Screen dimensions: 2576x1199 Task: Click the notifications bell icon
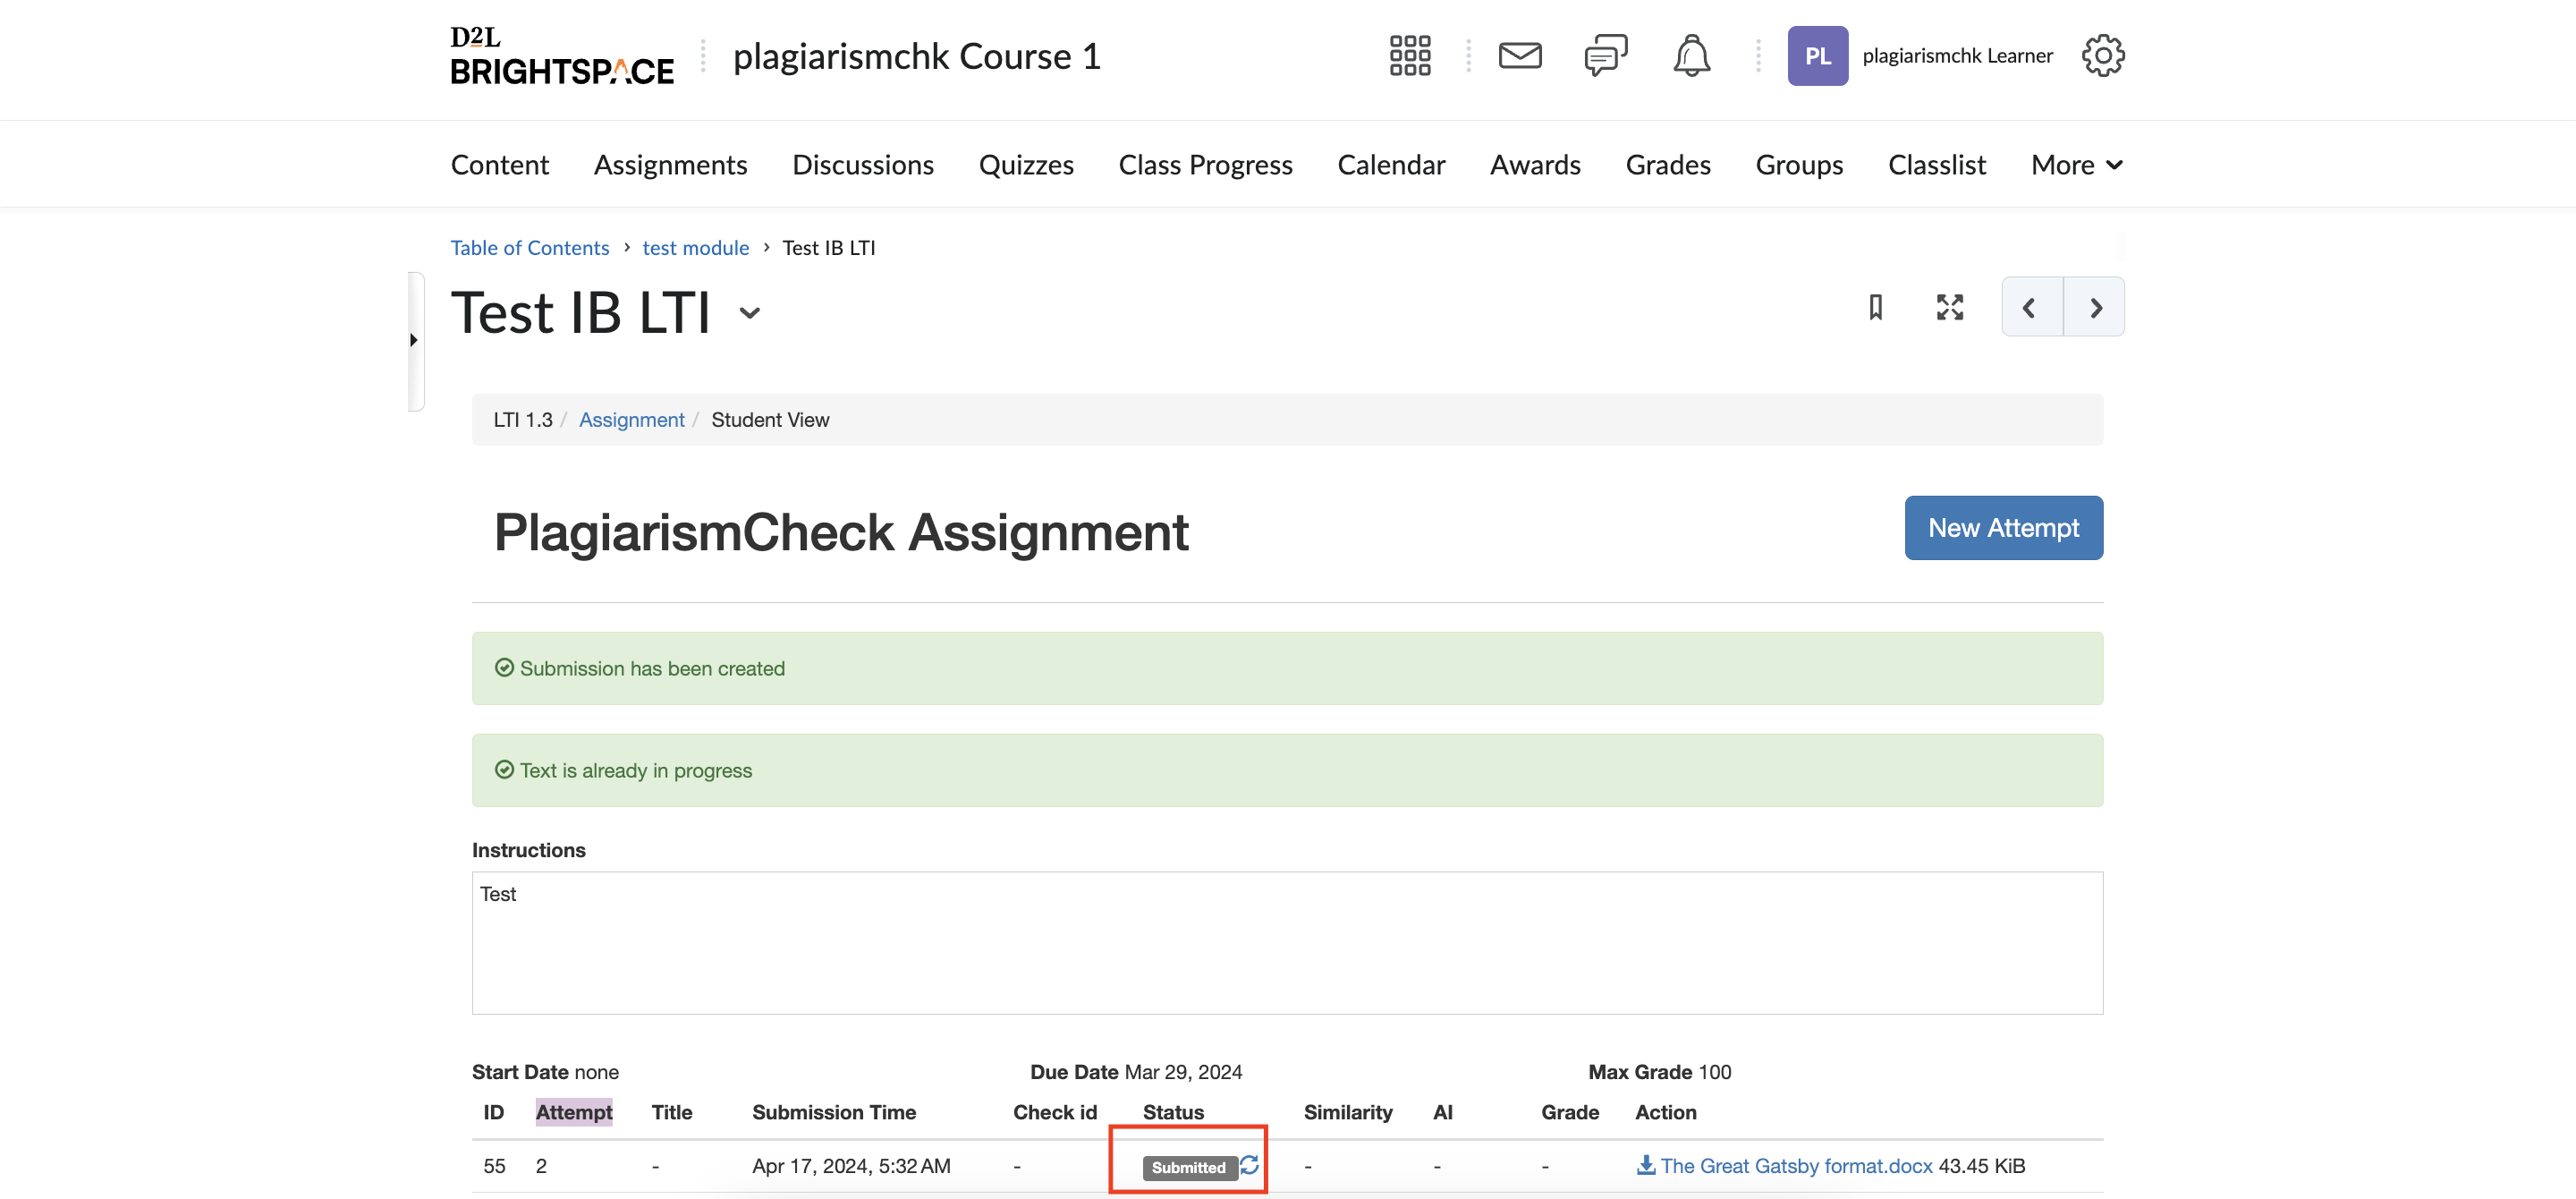tap(1692, 55)
